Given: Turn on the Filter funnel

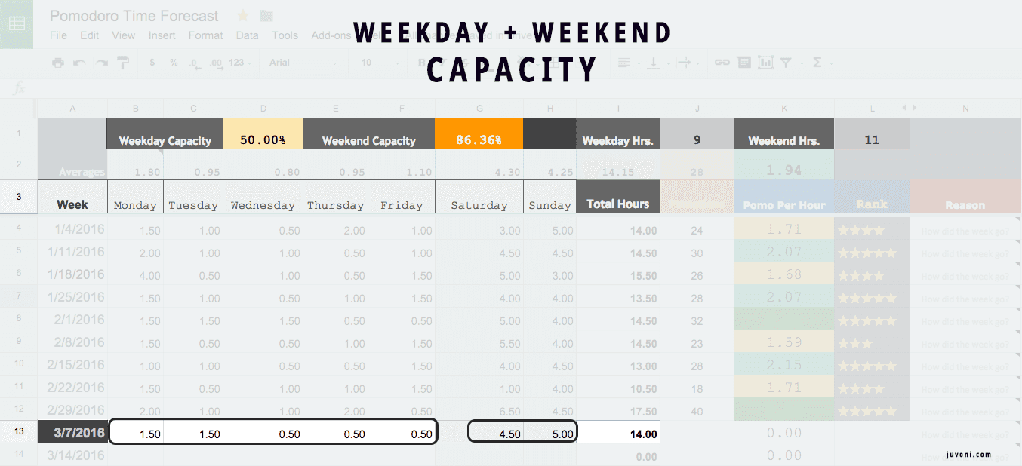Looking at the screenshot, I should click(x=786, y=63).
